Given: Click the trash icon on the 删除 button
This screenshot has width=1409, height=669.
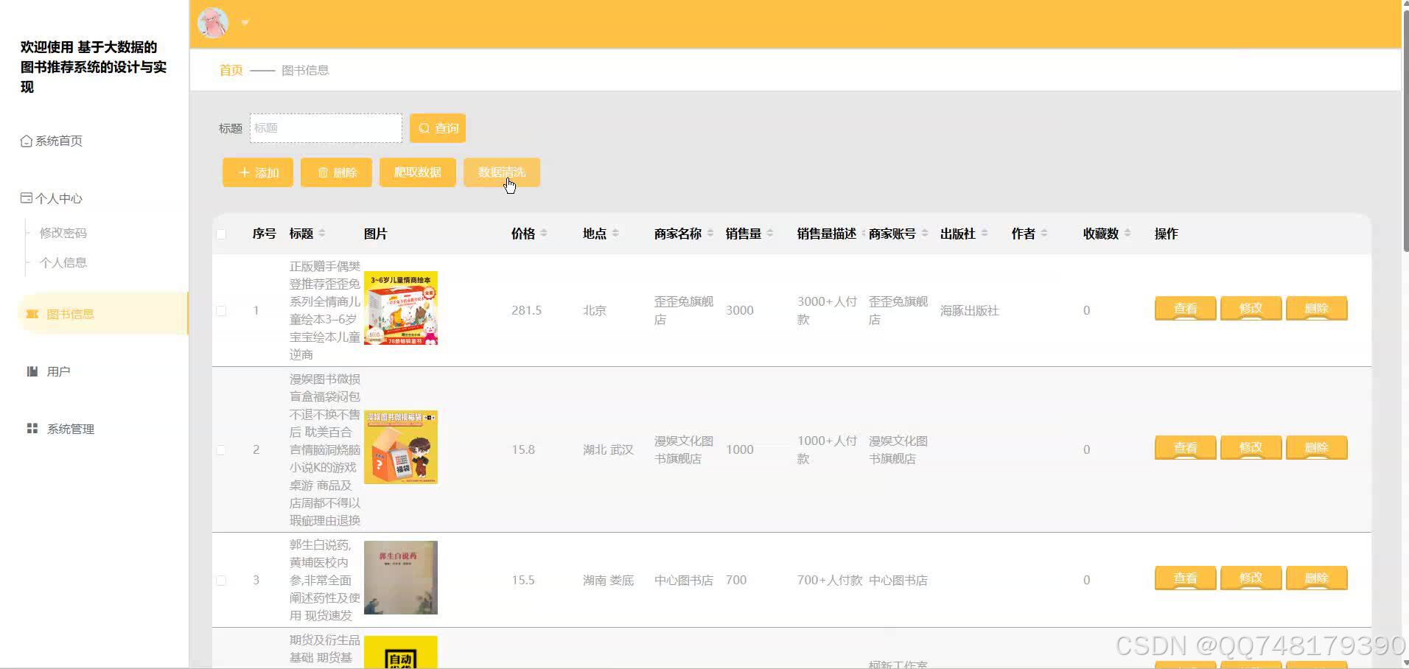Looking at the screenshot, I should (x=323, y=172).
